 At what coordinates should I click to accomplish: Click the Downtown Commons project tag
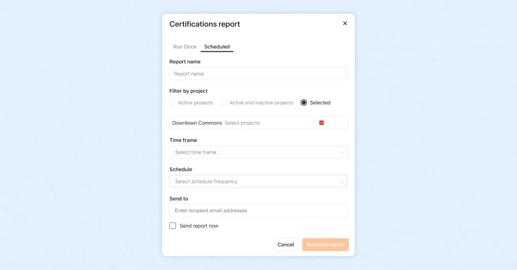click(197, 123)
